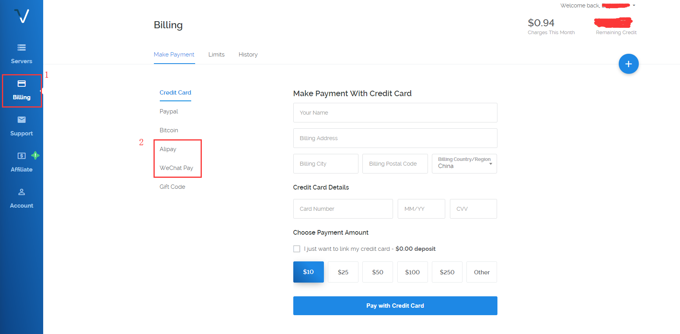Open the Welcome back user menu arrow
This screenshot has height=334, width=680.
[634, 5]
